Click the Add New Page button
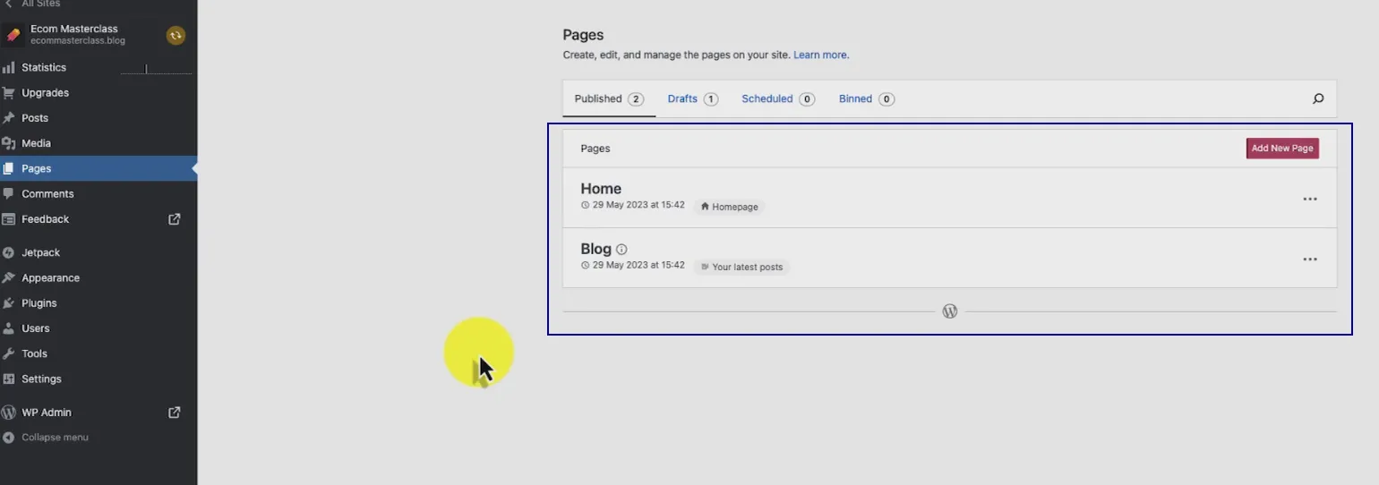 point(1282,149)
